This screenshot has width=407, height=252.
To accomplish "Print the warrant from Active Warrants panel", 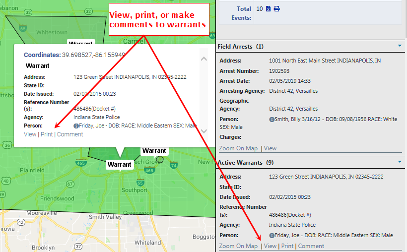I will click(x=287, y=246).
